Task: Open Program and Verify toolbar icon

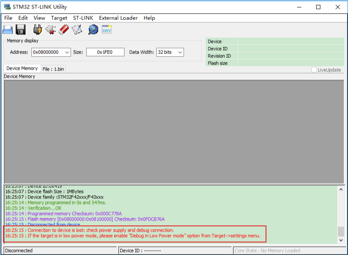Action: (x=77, y=29)
